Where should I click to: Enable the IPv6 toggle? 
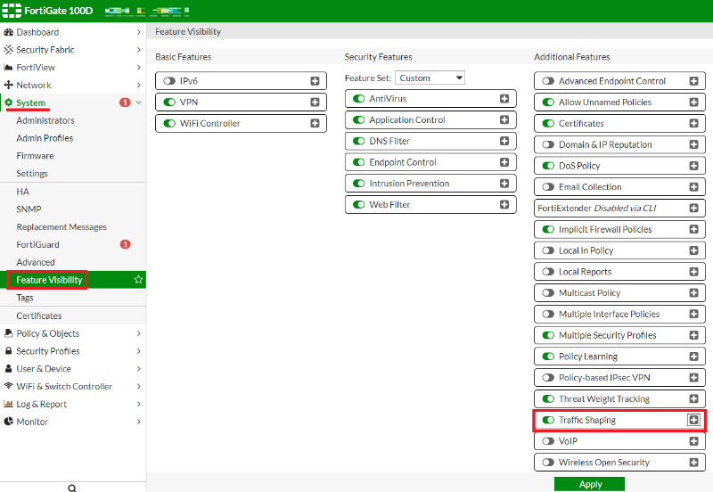(169, 81)
